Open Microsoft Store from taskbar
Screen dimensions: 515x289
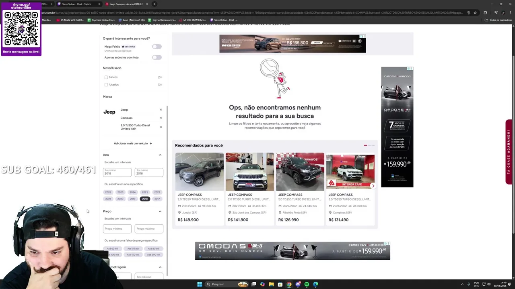point(280,284)
